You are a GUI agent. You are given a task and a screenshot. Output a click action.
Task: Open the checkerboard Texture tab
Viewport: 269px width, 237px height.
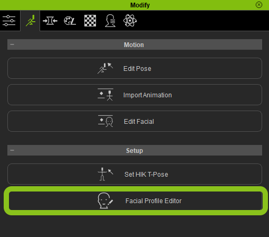tap(90, 21)
